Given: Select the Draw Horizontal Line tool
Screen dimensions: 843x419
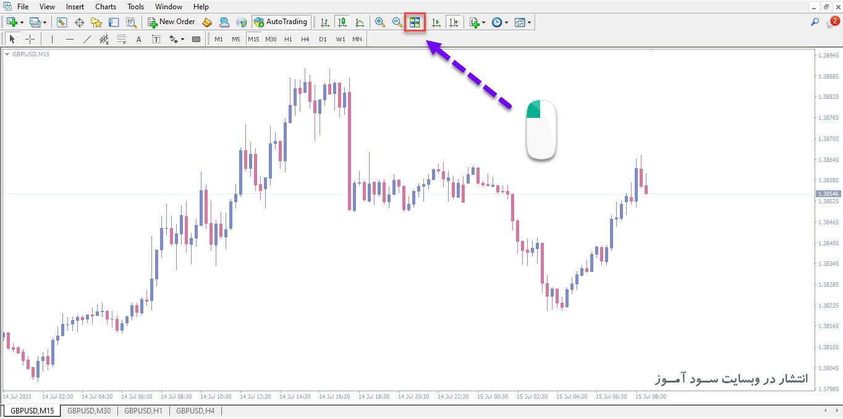Looking at the screenshot, I should point(69,38).
